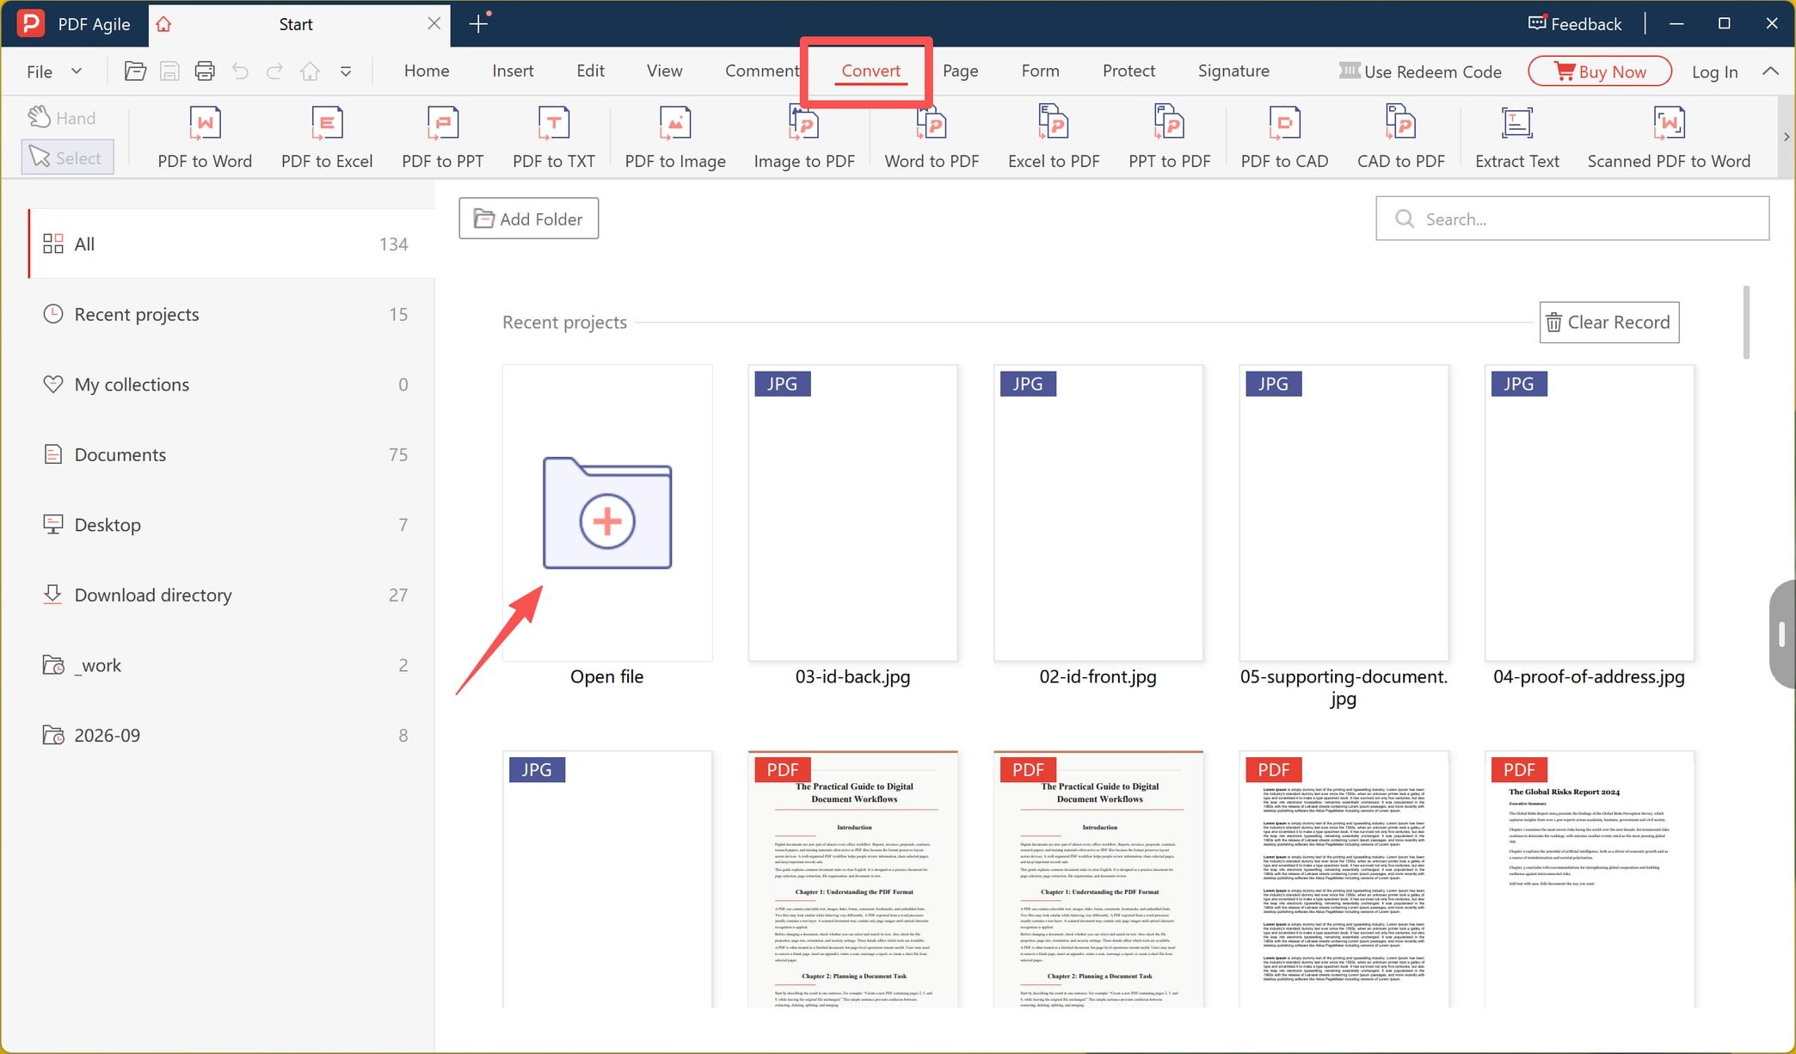Click the Buy Now button
Screen dimensions: 1796x1054
click(1600, 71)
